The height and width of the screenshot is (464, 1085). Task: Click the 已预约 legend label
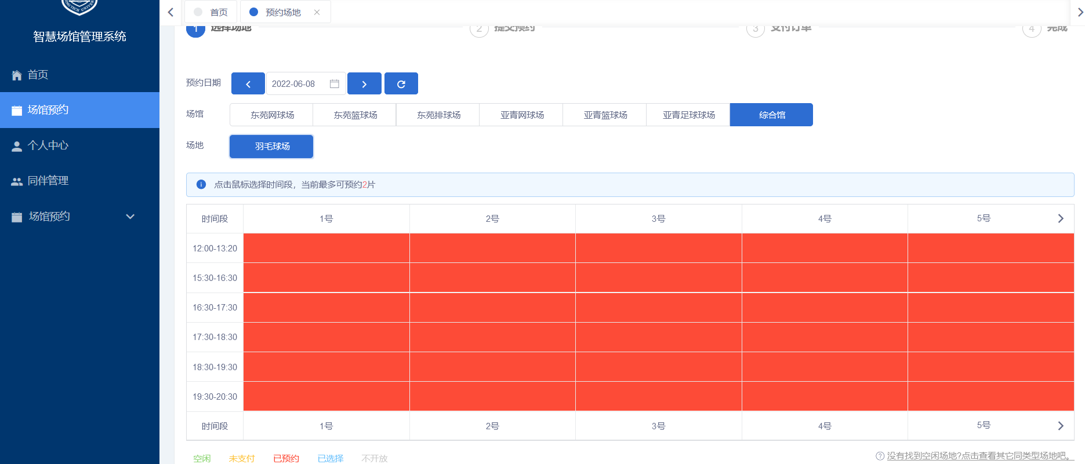(x=286, y=458)
